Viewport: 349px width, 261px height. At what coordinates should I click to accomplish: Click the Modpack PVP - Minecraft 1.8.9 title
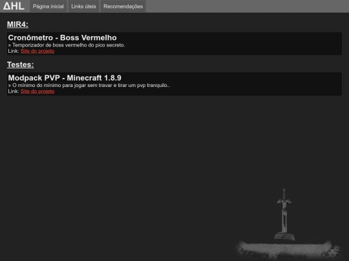pyautogui.click(x=65, y=78)
